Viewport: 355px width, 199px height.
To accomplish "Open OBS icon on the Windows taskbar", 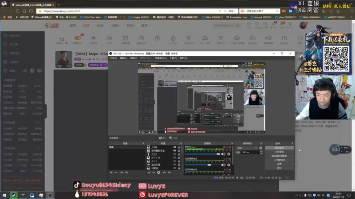I will click(50, 195).
